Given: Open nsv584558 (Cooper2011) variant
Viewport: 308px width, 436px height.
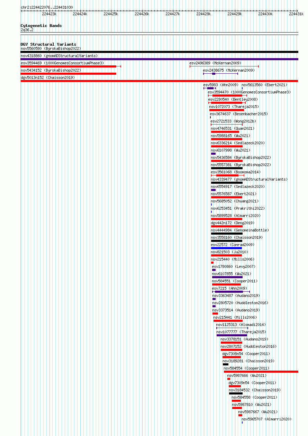Looking at the screenshot, I should click(x=254, y=397).
